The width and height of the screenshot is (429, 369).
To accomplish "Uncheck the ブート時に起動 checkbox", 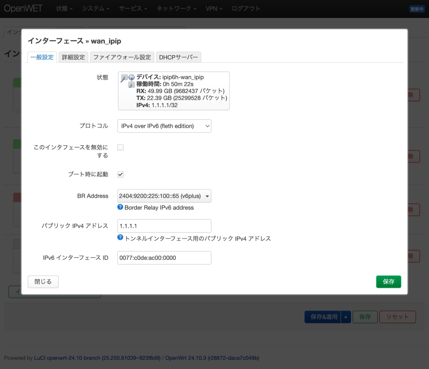I will [x=120, y=174].
